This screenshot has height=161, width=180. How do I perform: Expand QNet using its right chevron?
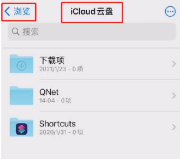tap(174, 95)
